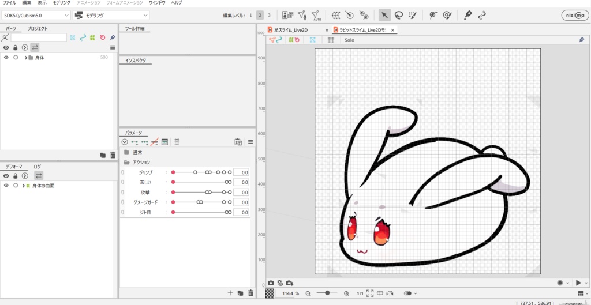Open the texture atlas editor icon
The image size is (591, 305).
(287, 15)
